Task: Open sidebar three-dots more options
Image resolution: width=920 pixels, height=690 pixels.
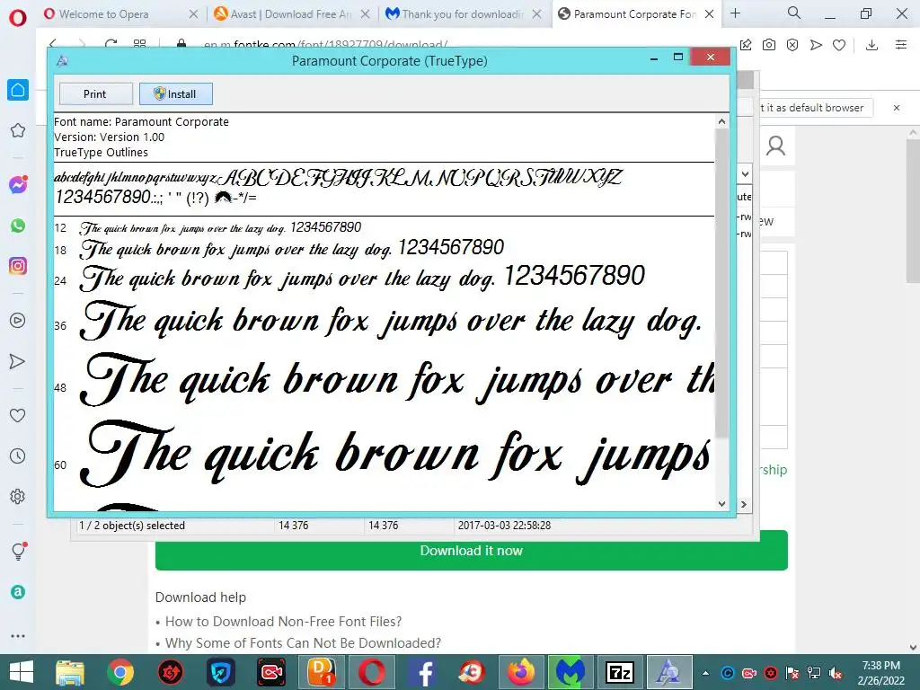Action: (x=18, y=635)
